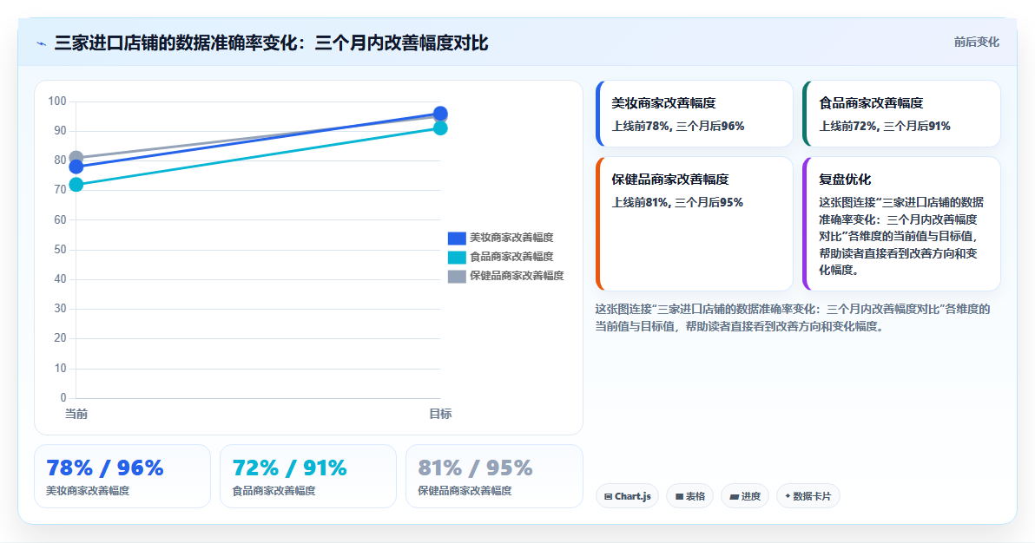Toggle the cyan 食品商家改善幅度 legend swatch

tap(457, 258)
